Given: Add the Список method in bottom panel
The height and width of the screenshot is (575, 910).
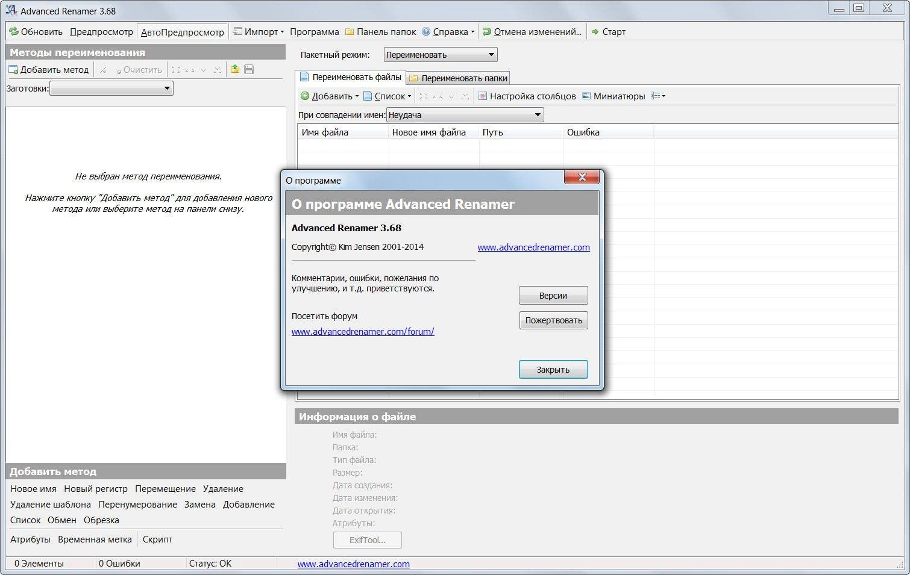Looking at the screenshot, I should 25,520.
